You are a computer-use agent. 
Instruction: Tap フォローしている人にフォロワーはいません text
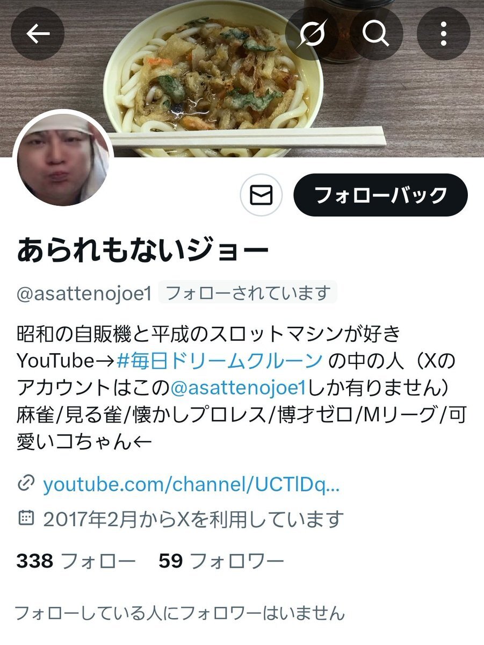coord(179,612)
